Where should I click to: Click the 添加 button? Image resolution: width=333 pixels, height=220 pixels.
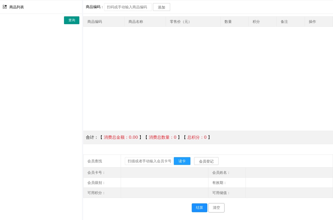[x=161, y=7]
